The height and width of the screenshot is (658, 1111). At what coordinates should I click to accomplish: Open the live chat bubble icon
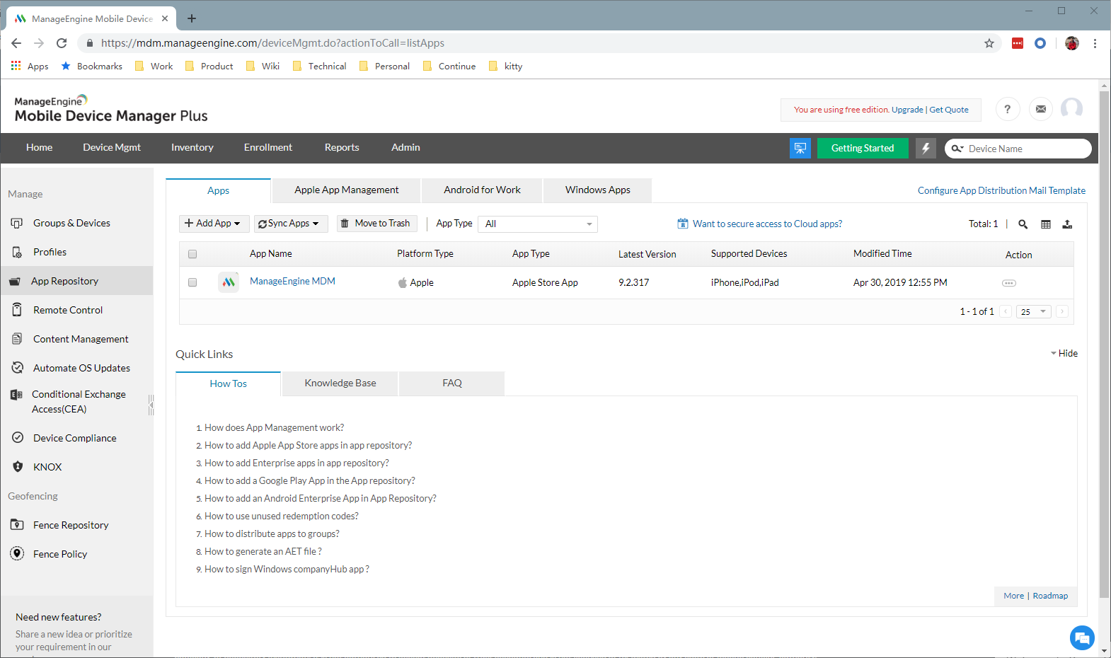1082,638
